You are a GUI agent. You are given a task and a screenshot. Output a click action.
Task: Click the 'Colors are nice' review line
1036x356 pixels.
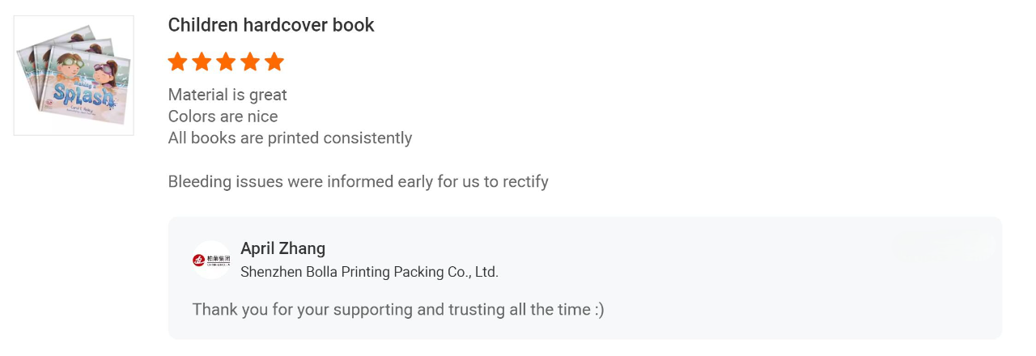pos(223,117)
